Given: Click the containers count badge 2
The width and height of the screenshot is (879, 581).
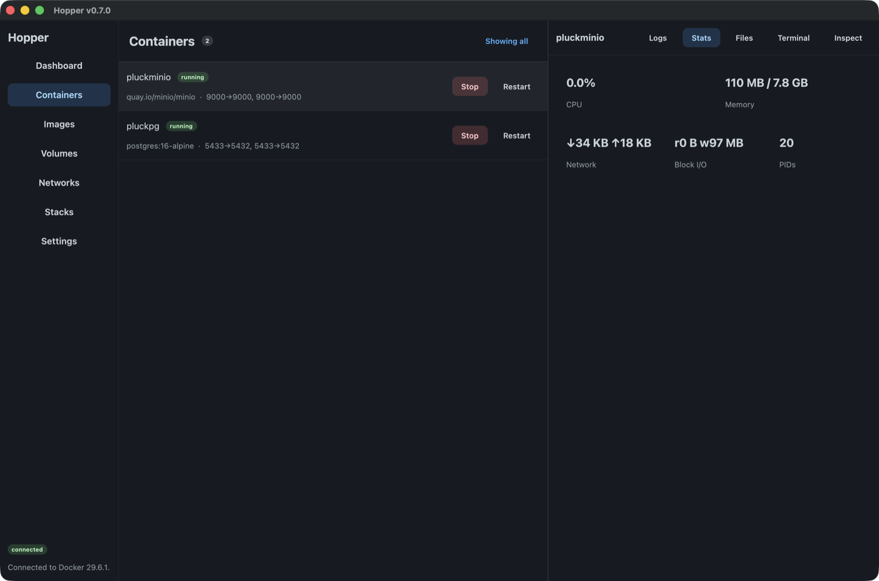Looking at the screenshot, I should [207, 41].
